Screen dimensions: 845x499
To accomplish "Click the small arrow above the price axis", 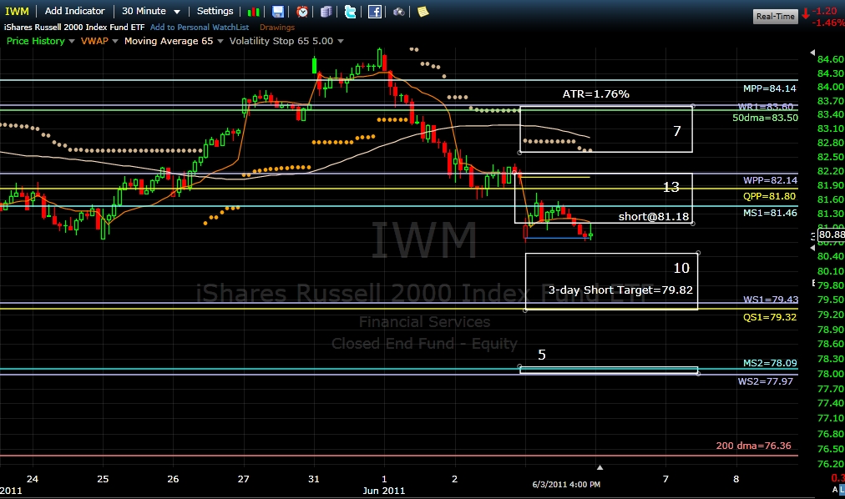I will click(812, 53).
